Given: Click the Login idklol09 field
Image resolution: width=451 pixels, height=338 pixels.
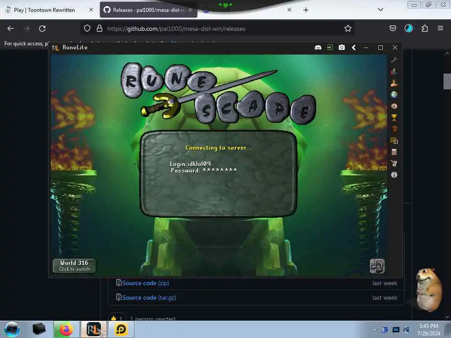Looking at the screenshot, I should click(190, 164).
